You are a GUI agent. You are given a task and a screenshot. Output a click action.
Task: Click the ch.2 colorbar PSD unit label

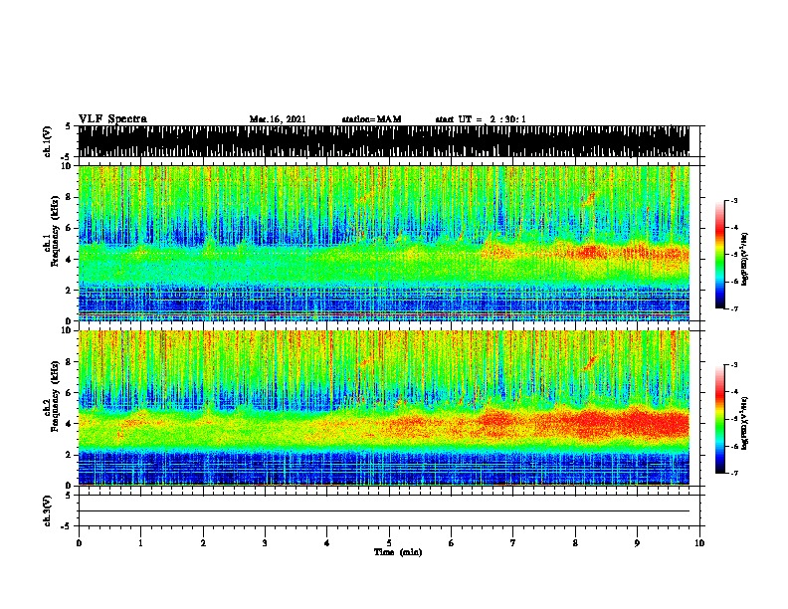(744, 423)
